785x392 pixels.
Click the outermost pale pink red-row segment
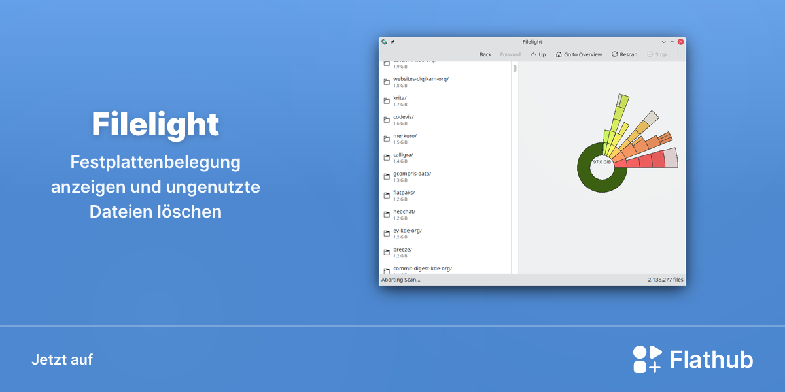pos(671,158)
